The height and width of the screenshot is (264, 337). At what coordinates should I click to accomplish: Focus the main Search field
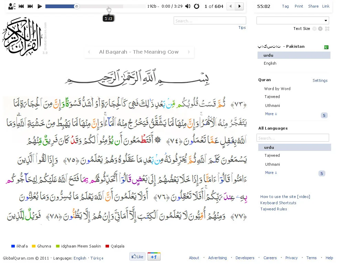tap(210, 21)
